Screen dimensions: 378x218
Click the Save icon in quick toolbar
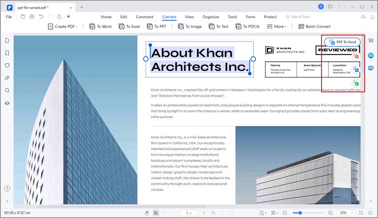23,16
